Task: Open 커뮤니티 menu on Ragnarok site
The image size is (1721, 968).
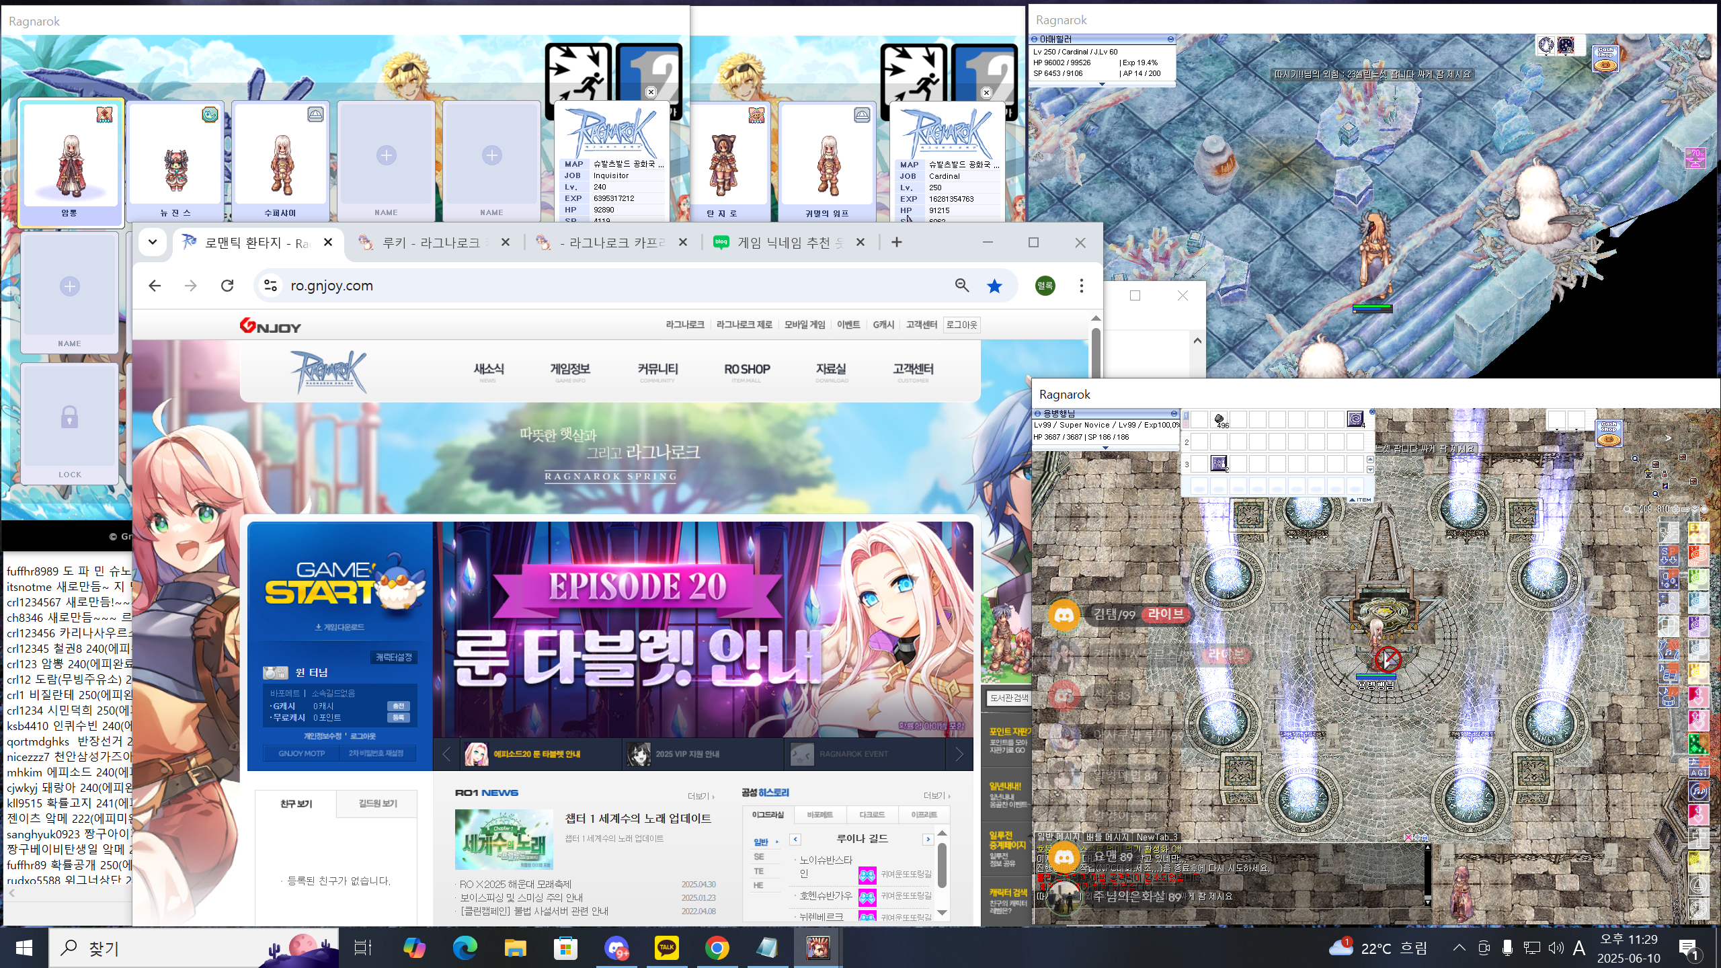Action: [657, 371]
